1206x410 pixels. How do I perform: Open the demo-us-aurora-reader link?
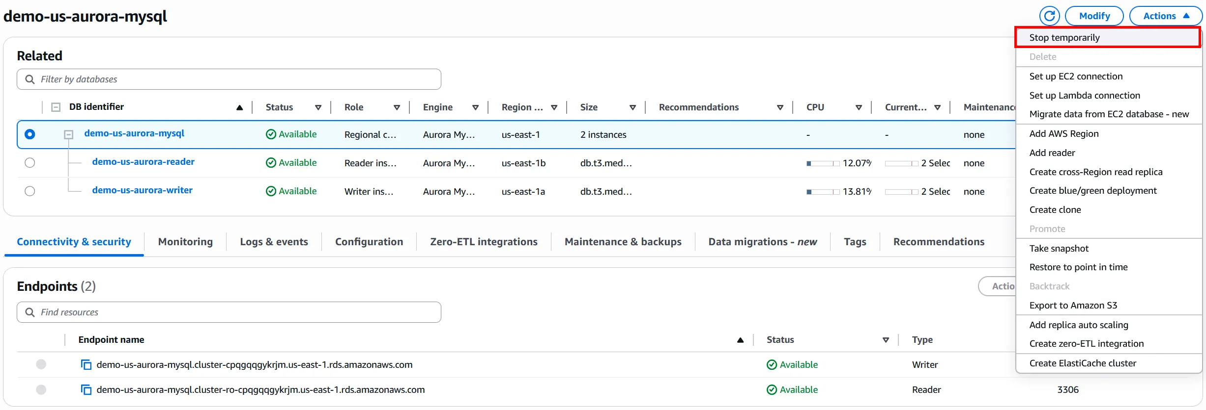[143, 162]
